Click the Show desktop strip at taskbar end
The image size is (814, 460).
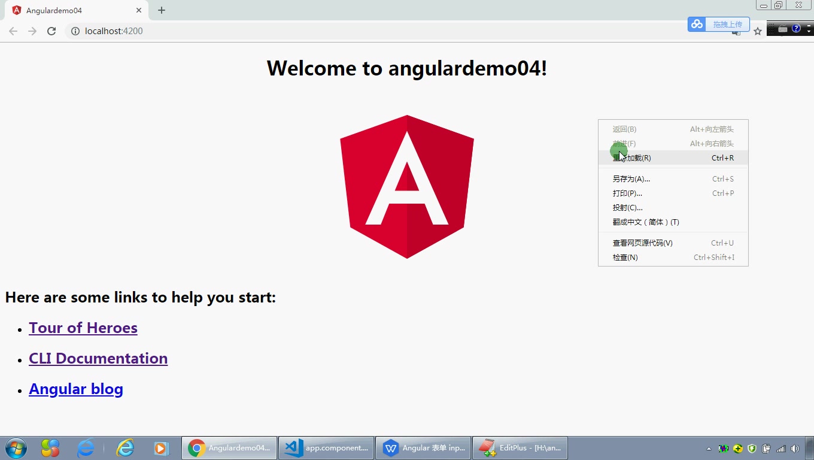tap(810, 448)
